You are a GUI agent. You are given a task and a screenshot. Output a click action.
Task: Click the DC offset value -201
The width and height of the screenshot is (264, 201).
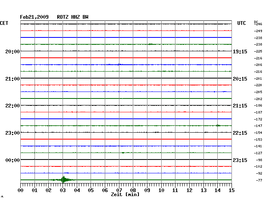[x=258, y=79]
